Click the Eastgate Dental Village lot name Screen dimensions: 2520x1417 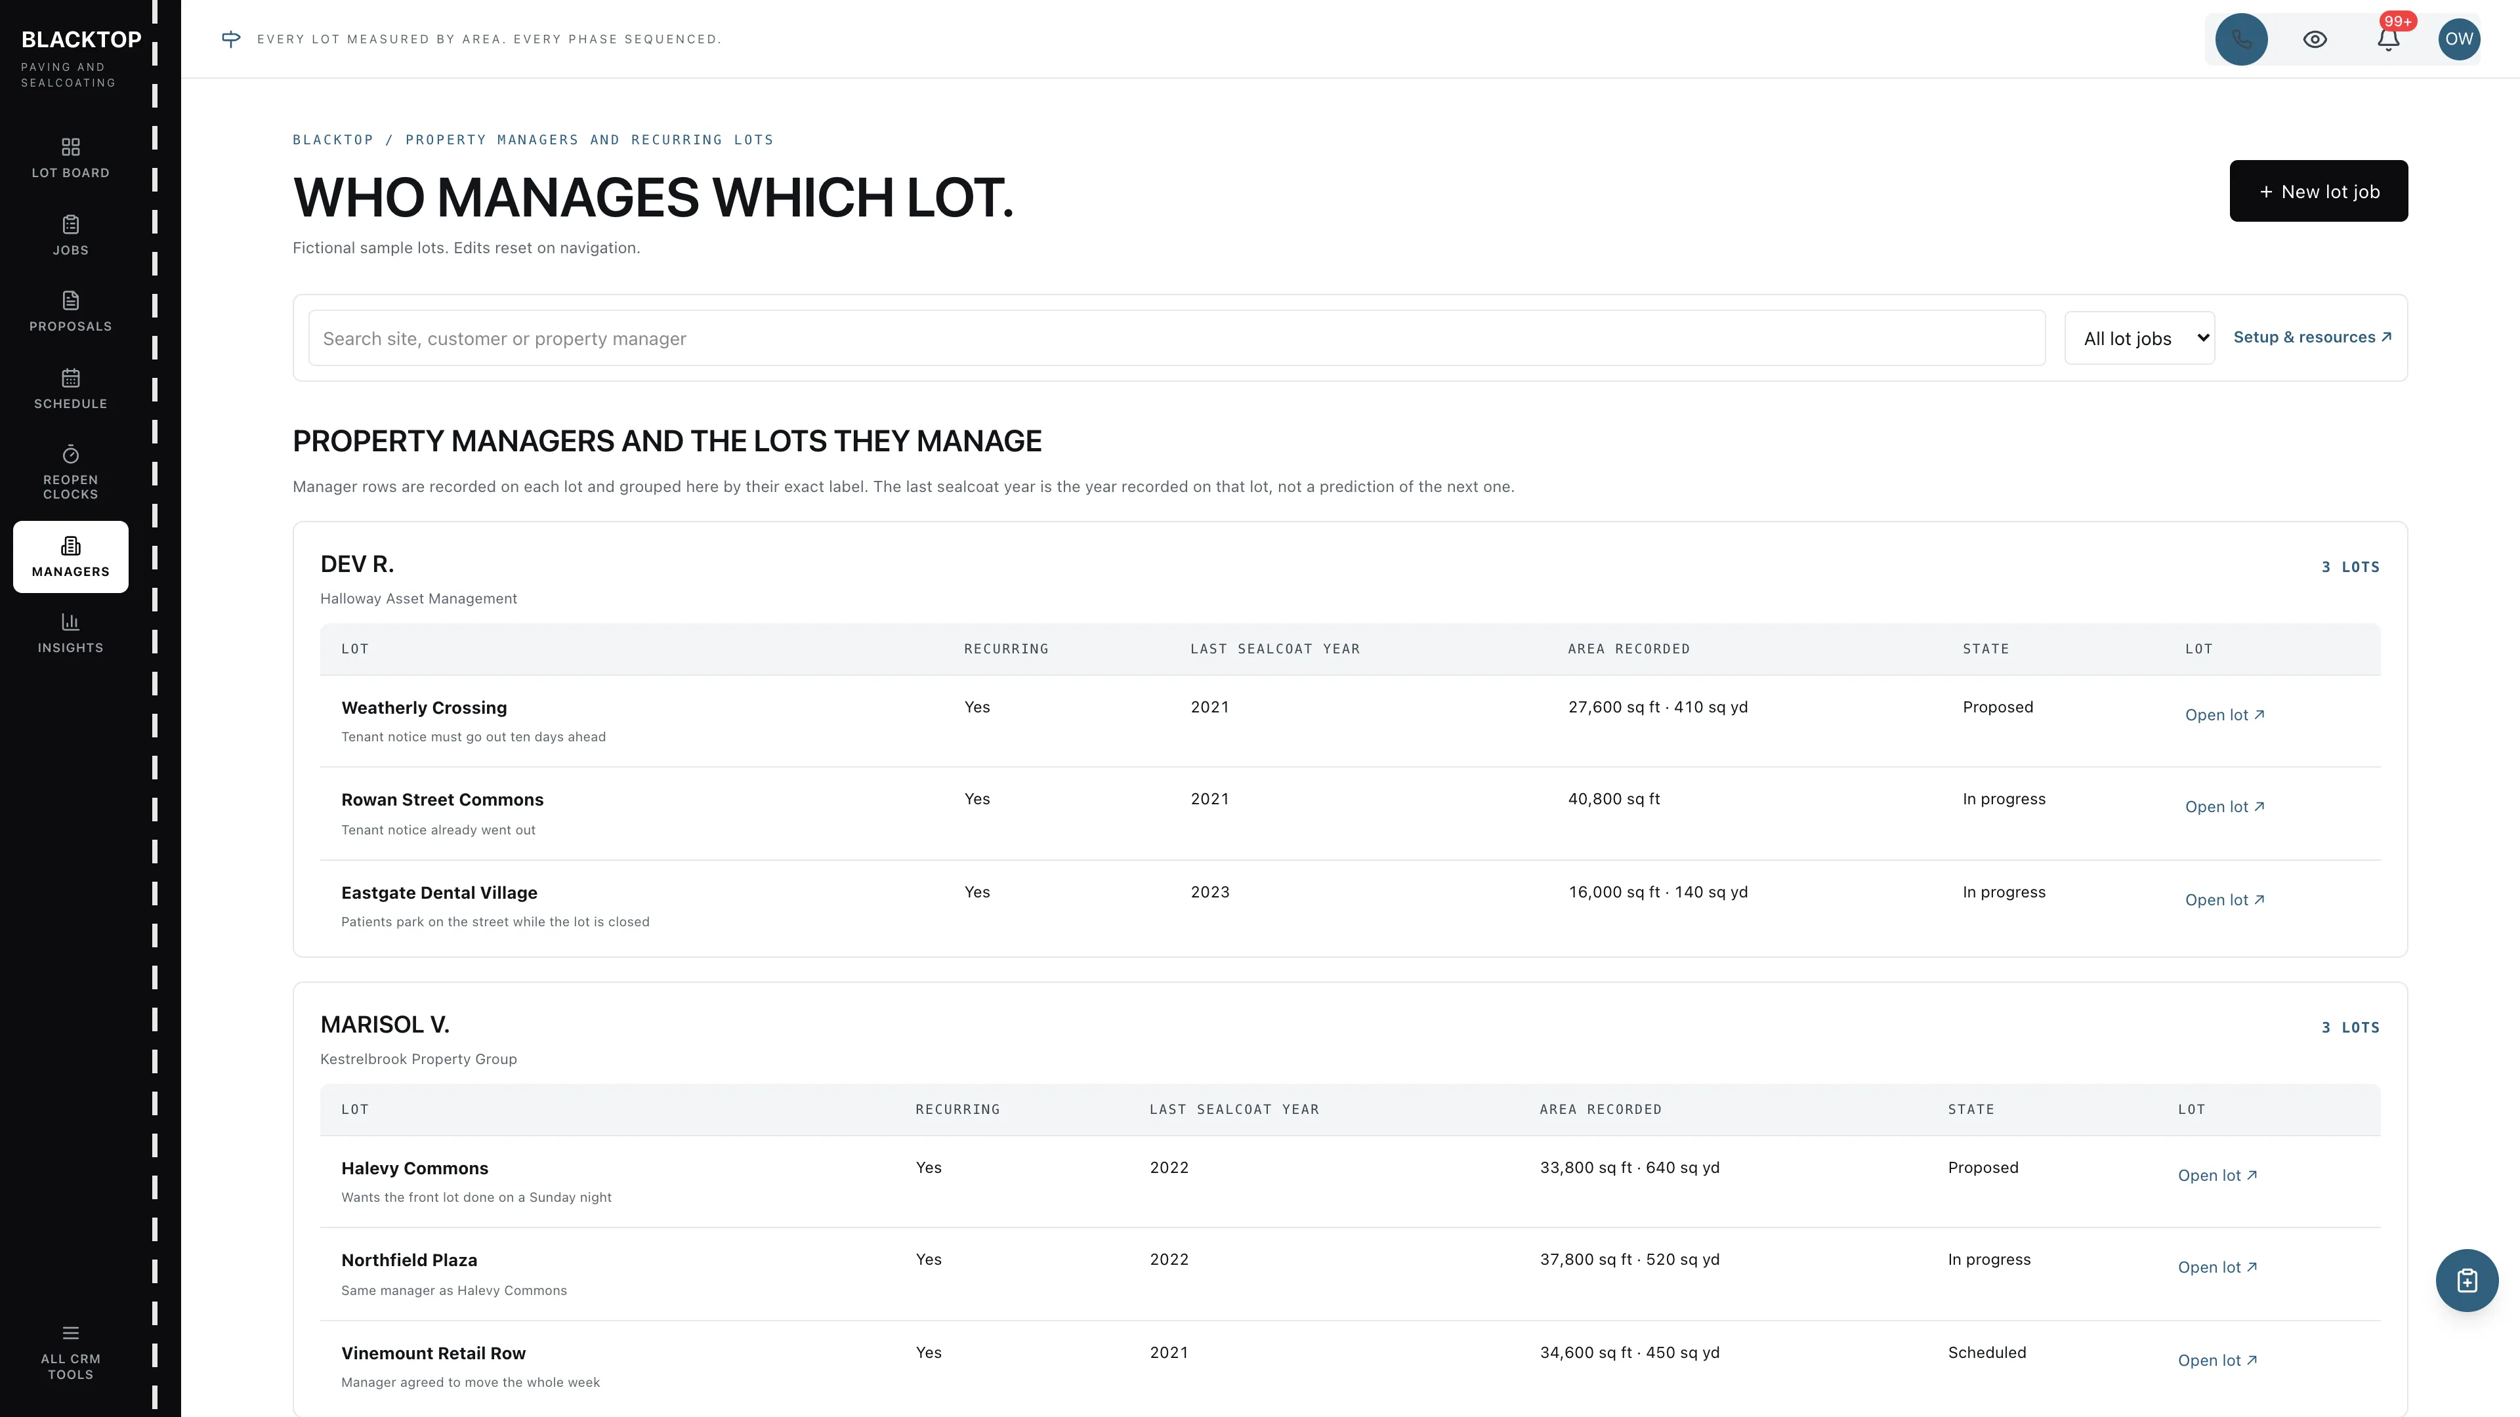(x=439, y=893)
